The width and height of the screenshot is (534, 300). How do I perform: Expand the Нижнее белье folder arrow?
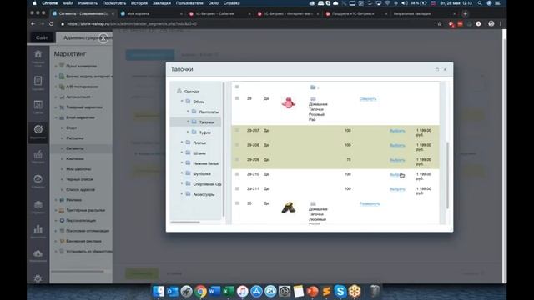click(x=182, y=163)
